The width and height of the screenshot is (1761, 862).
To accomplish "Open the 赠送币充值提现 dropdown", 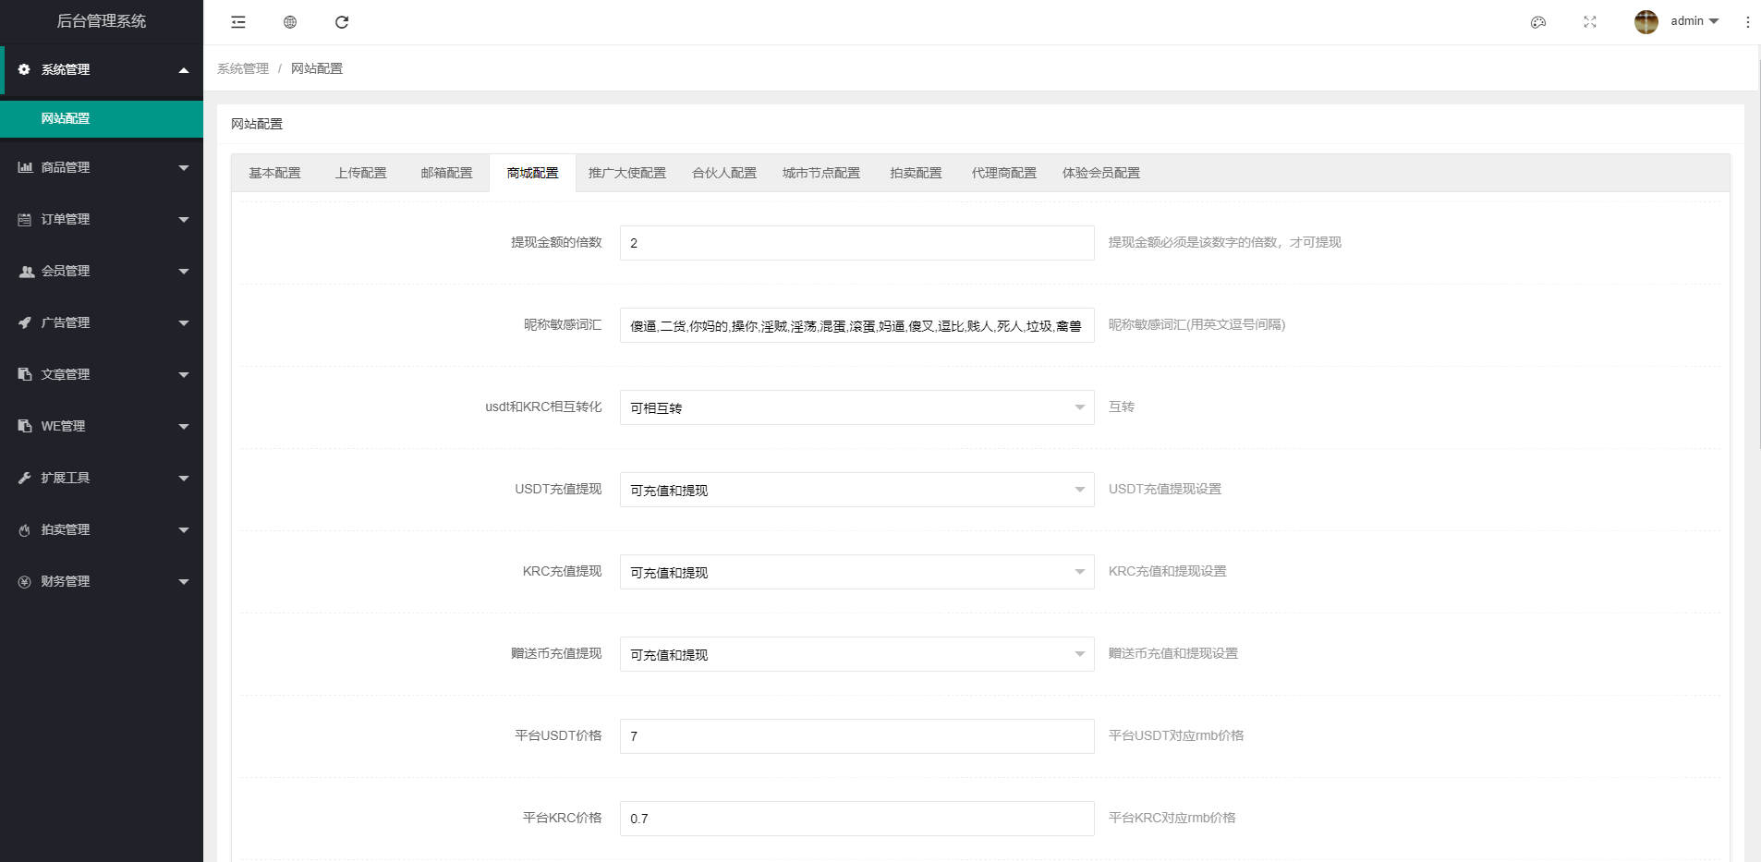I will coord(856,654).
